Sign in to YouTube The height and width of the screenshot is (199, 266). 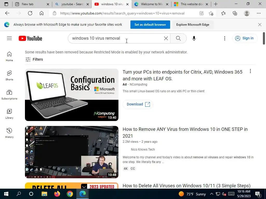coord(244,38)
